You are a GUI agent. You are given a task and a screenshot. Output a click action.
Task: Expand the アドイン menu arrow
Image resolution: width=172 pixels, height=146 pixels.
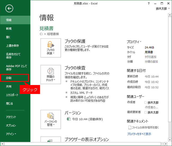click(x=15, y=134)
